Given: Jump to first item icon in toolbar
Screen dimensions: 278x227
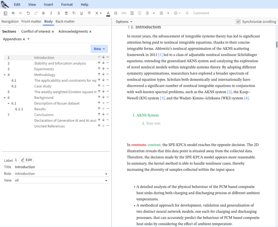Looking at the screenshot, I should click(13, 13).
